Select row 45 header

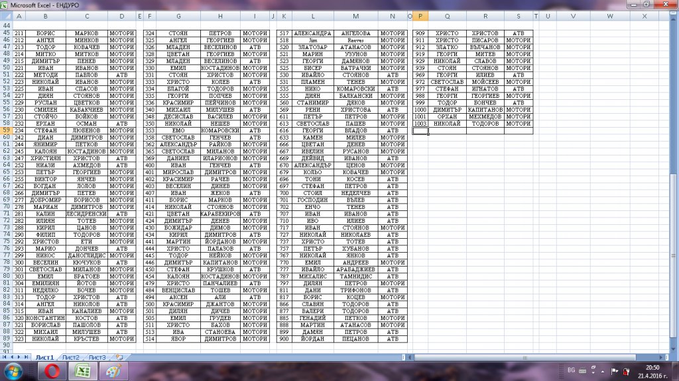[x=6, y=33]
